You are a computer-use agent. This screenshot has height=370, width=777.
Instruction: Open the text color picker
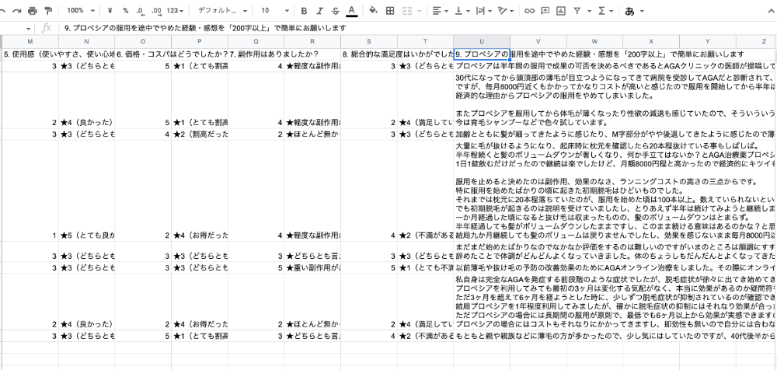tap(352, 10)
